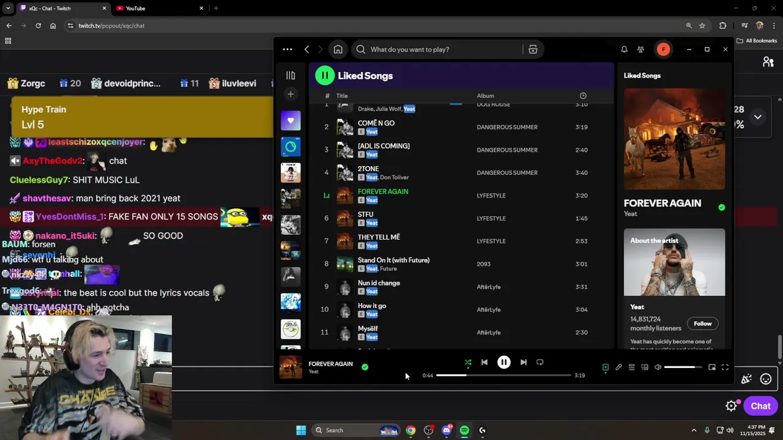Select the track Mysëlf

(368, 329)
